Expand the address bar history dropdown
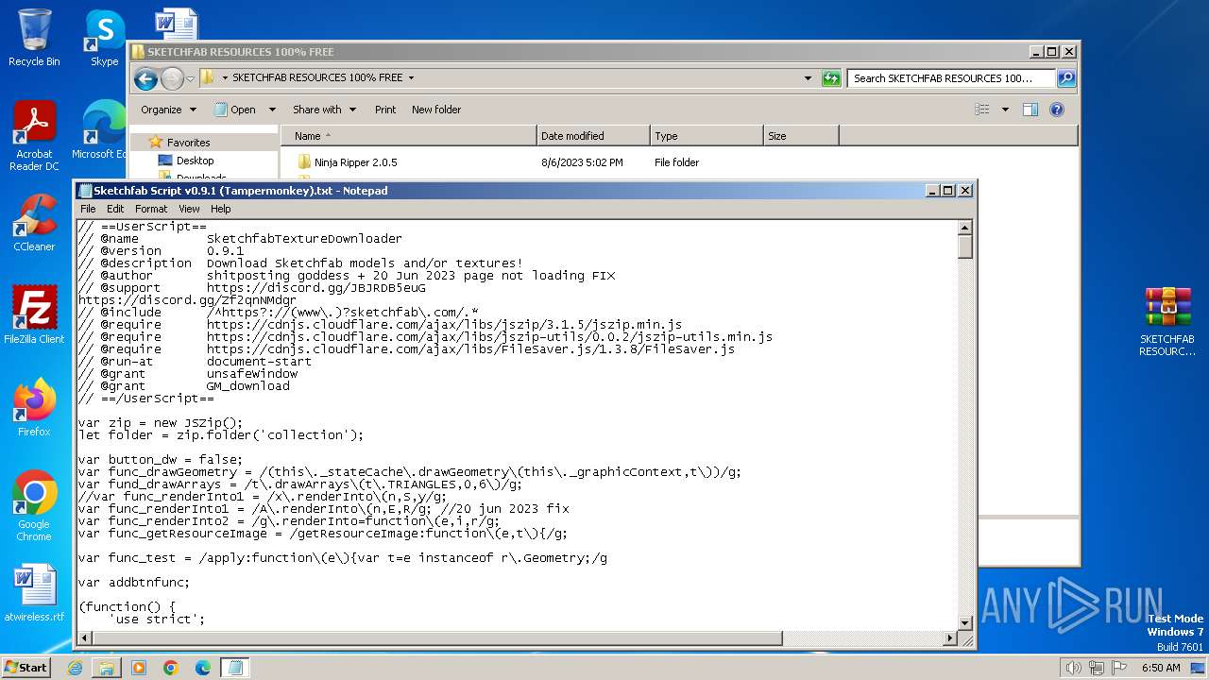The height and width of the screenshot is (680, 1209). click(x=808, y=78)
